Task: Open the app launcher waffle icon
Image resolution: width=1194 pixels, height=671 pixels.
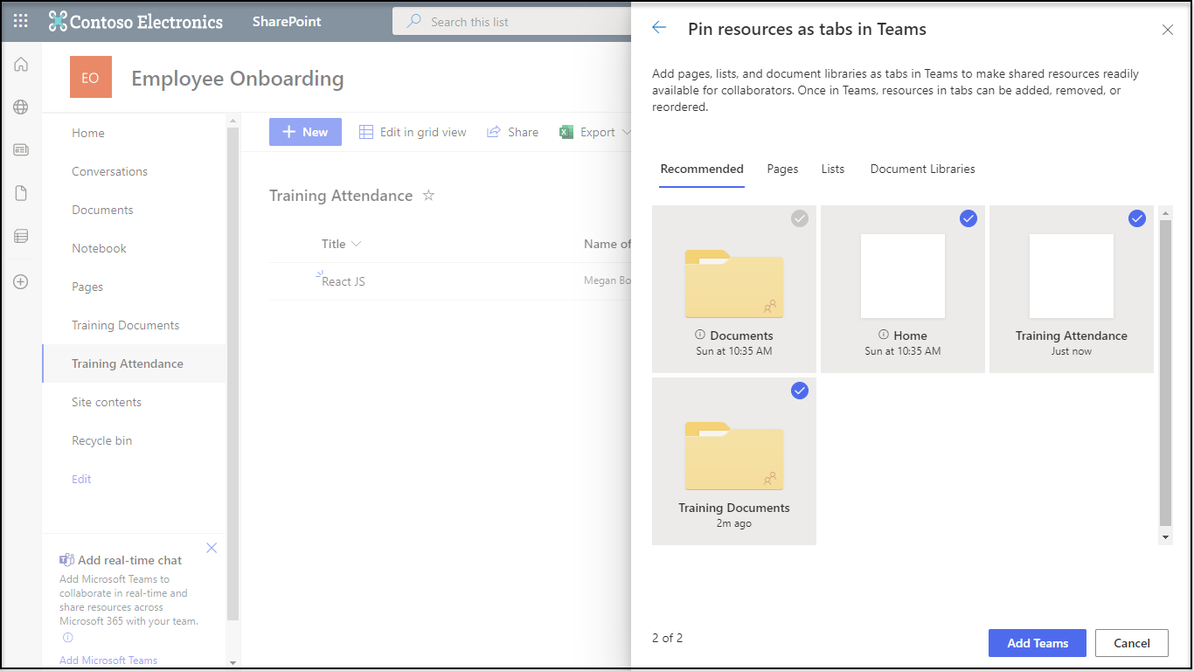Action: (x=21, y=21)
